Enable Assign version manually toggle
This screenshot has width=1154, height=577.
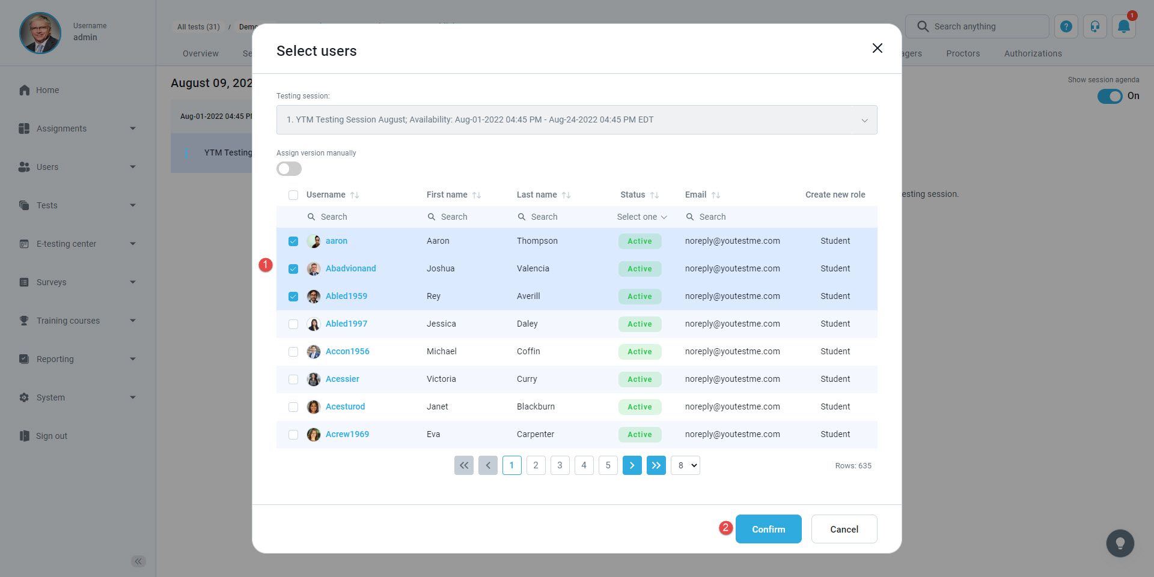(x=289, y=169)
